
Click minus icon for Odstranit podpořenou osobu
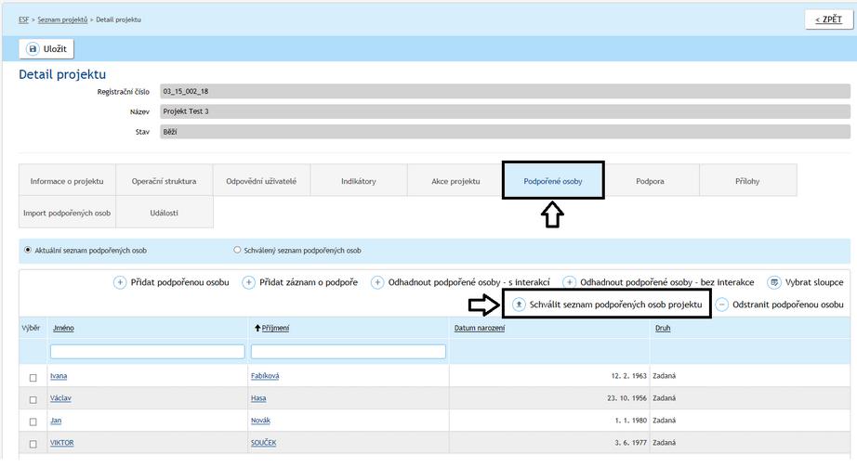tap(721, 305)
